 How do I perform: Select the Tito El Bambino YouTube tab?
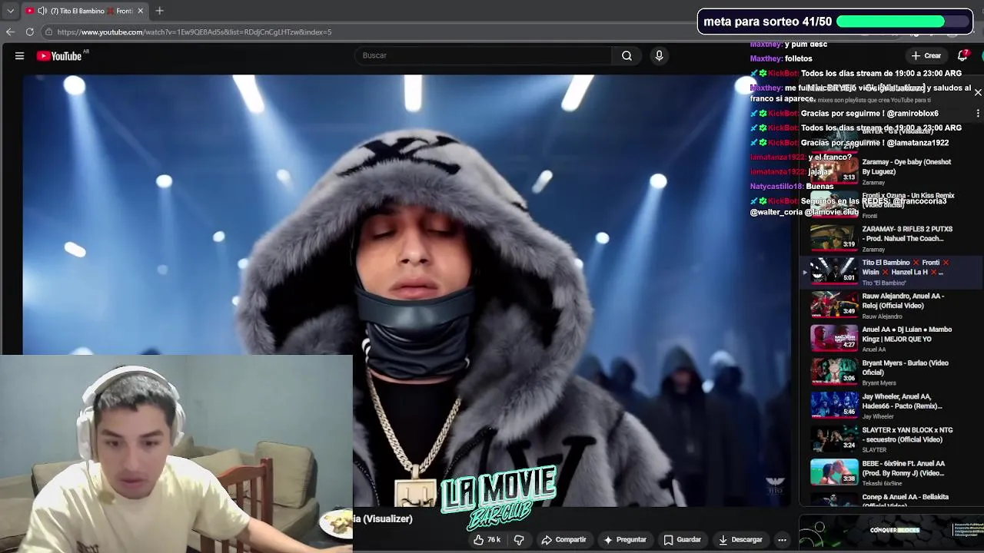tap(85, 11)
